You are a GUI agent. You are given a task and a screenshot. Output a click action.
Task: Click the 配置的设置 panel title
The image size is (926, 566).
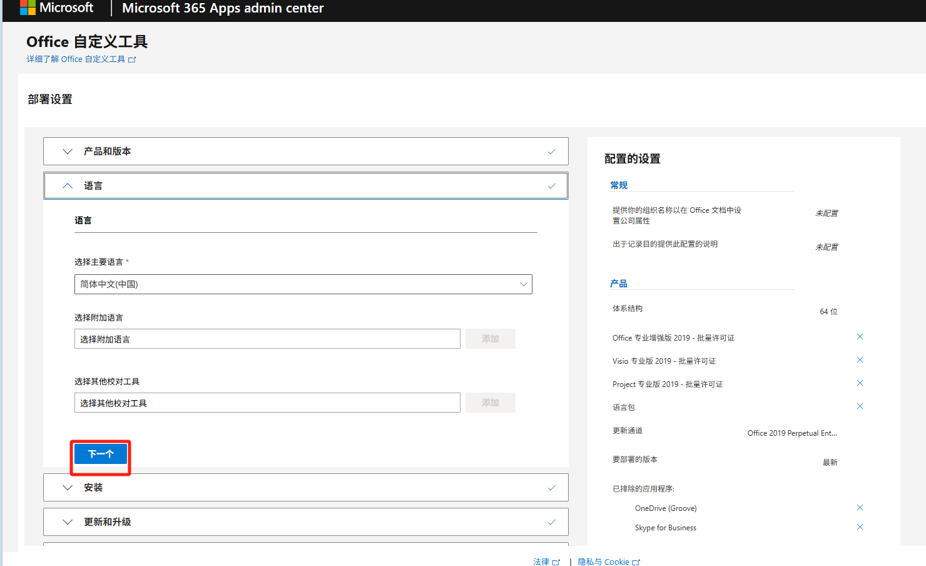coord(633,159)
